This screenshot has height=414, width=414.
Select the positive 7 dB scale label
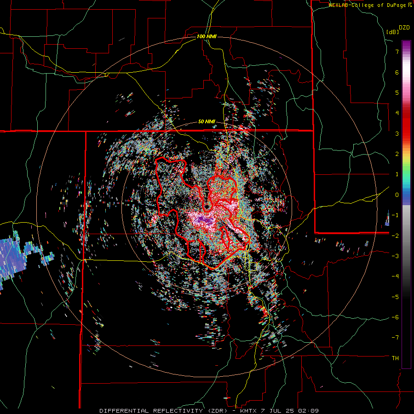pos(397,52)
